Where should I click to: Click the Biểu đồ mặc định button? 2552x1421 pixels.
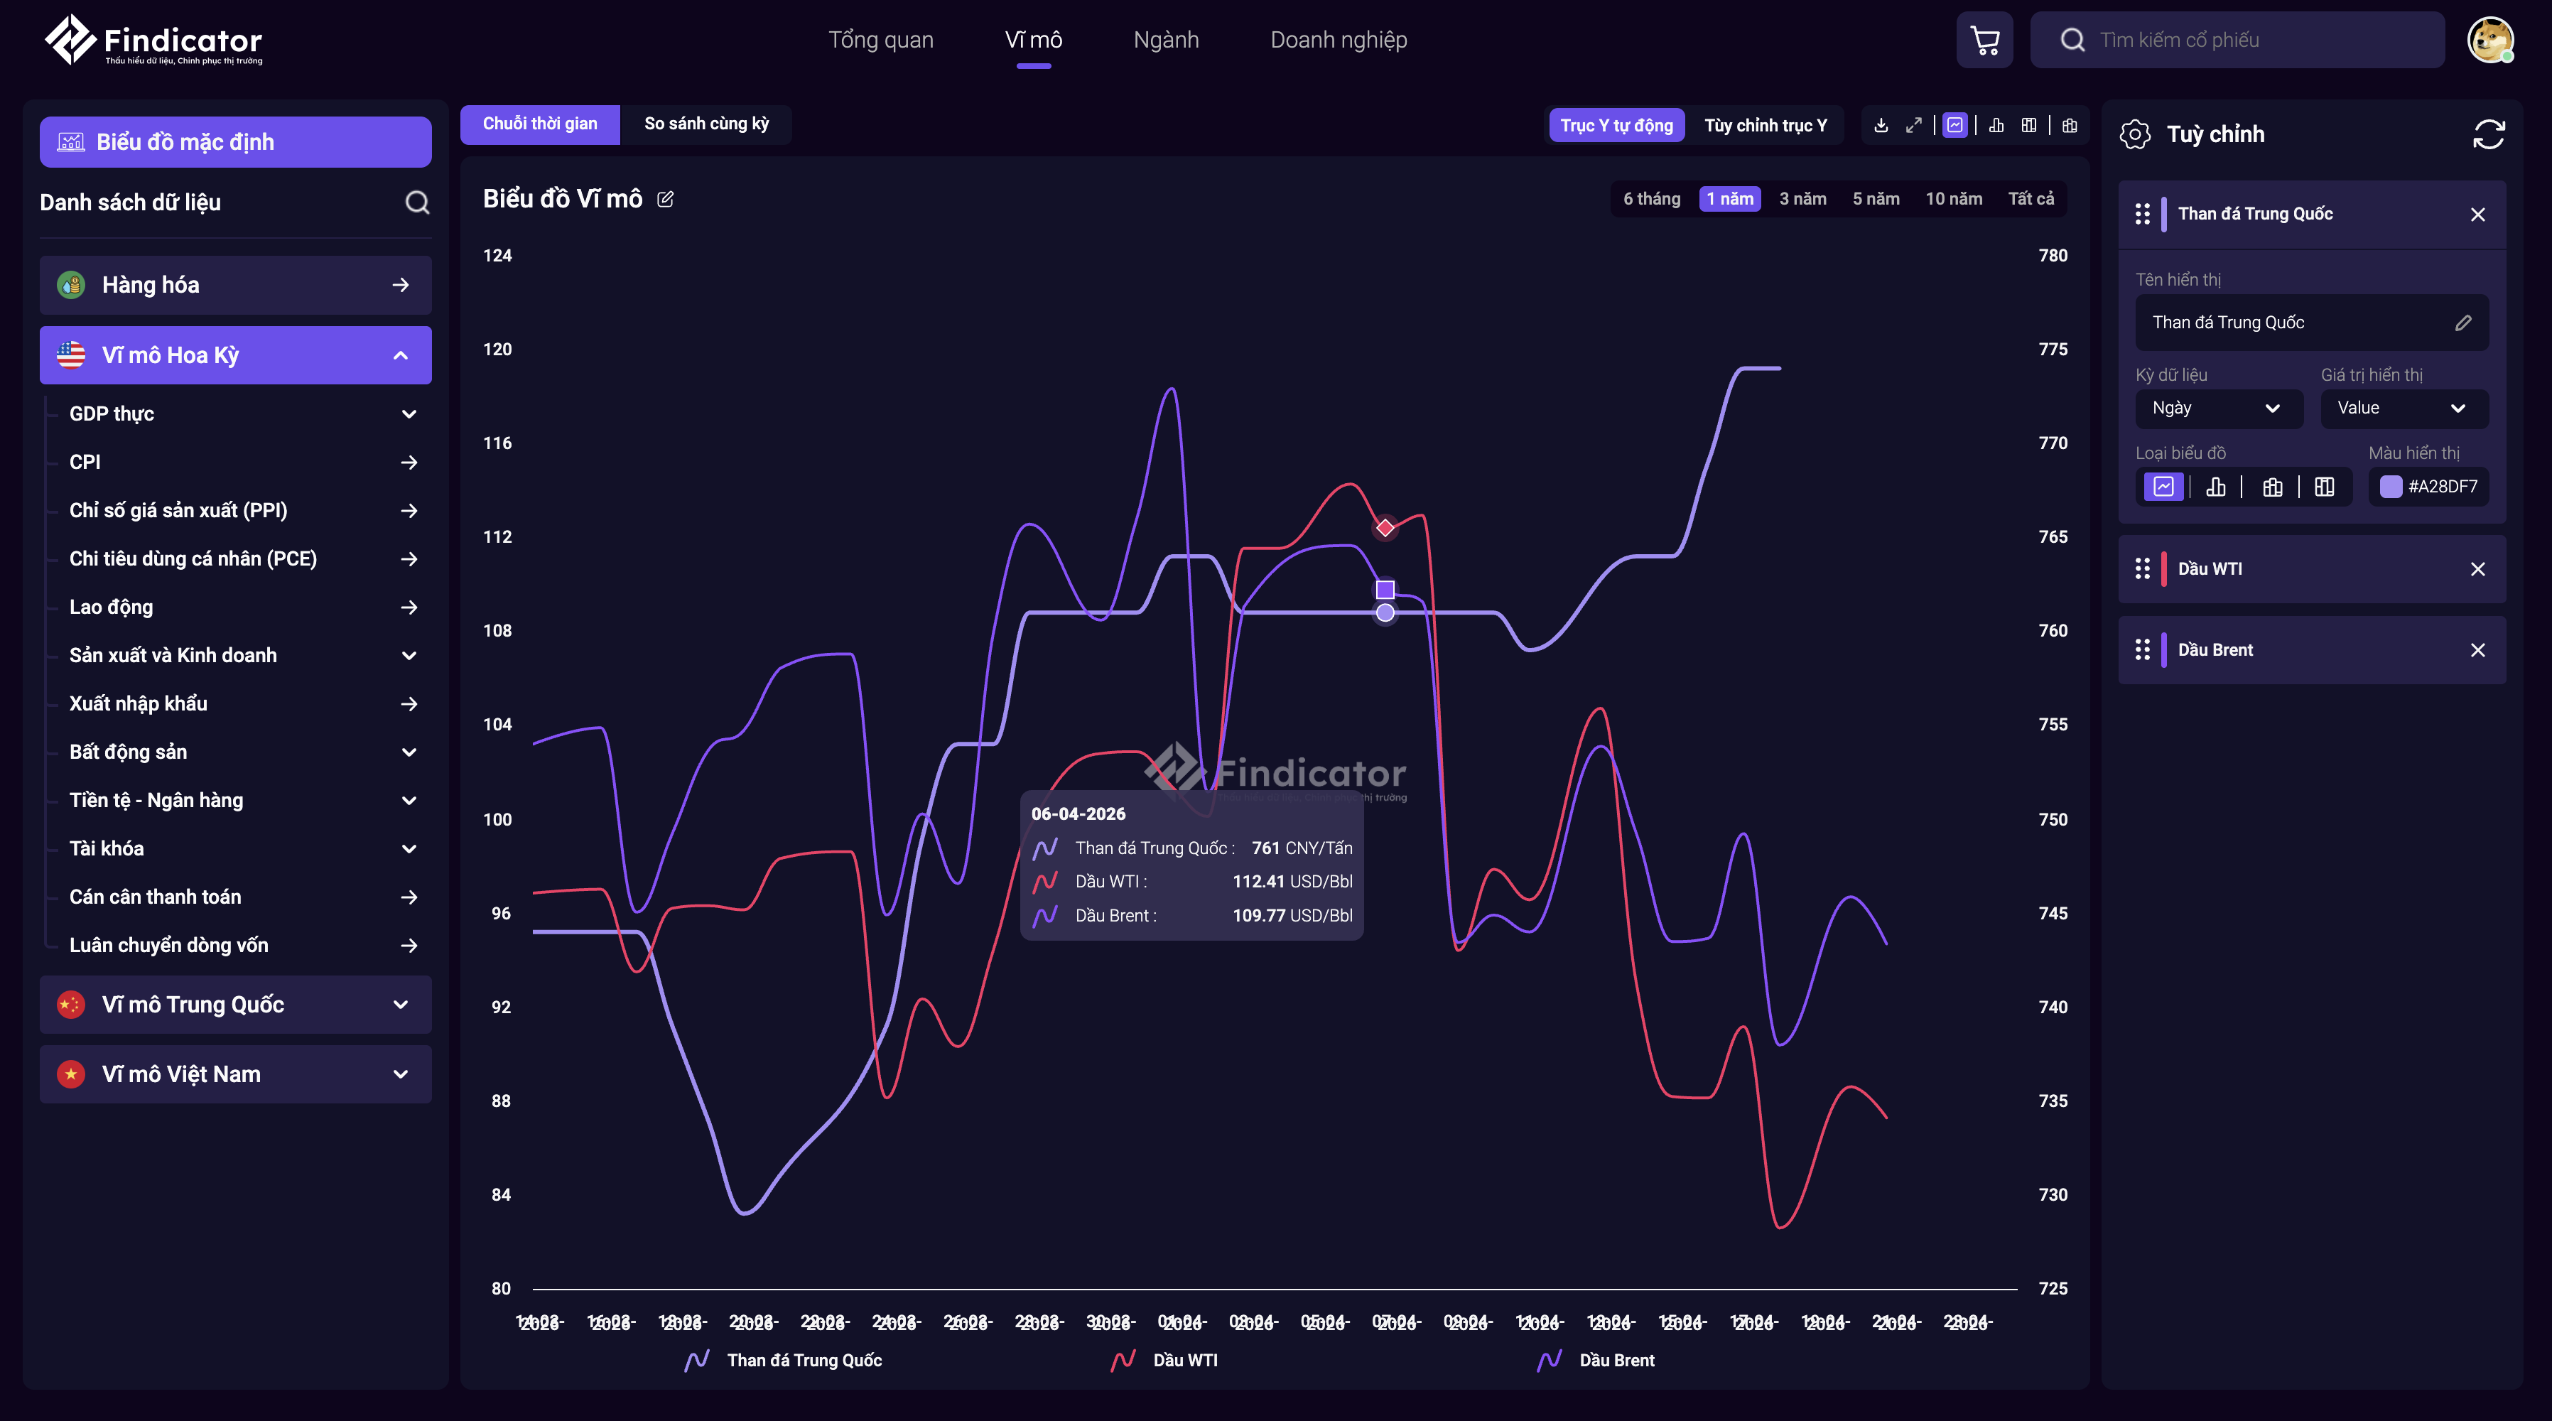click(x=236, y=141)
